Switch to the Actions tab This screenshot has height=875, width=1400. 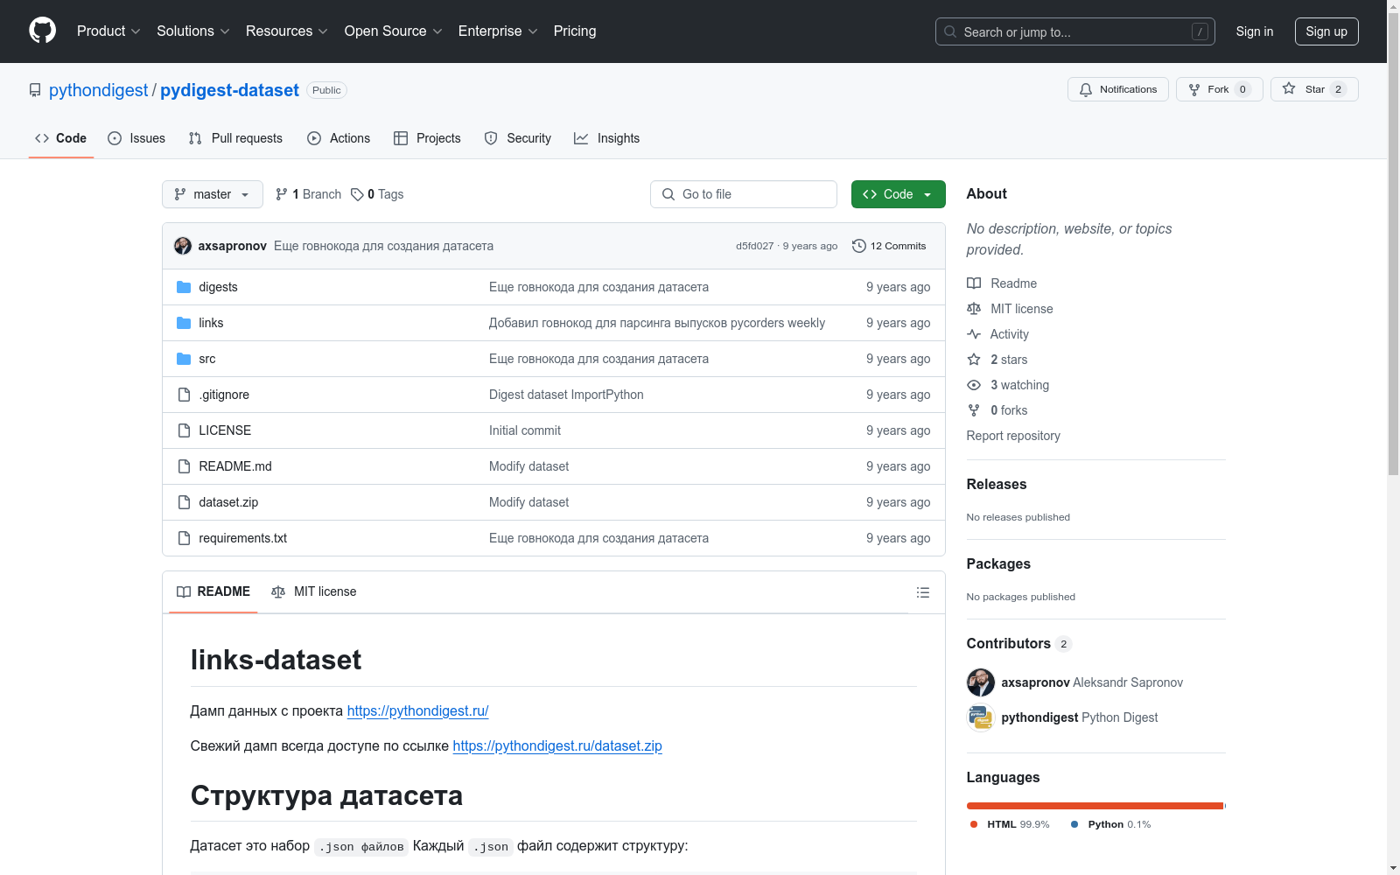[339, 138]
